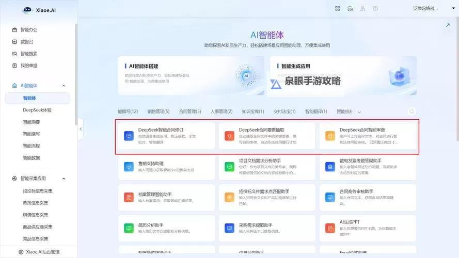This screenshot has height=258, width=459.
Task: Open the AI生成PPT card title
Action: [x=350, y=222]
